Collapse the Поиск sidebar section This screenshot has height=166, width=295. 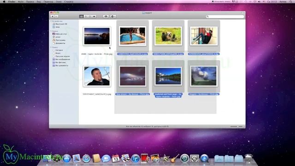(51, 47)
